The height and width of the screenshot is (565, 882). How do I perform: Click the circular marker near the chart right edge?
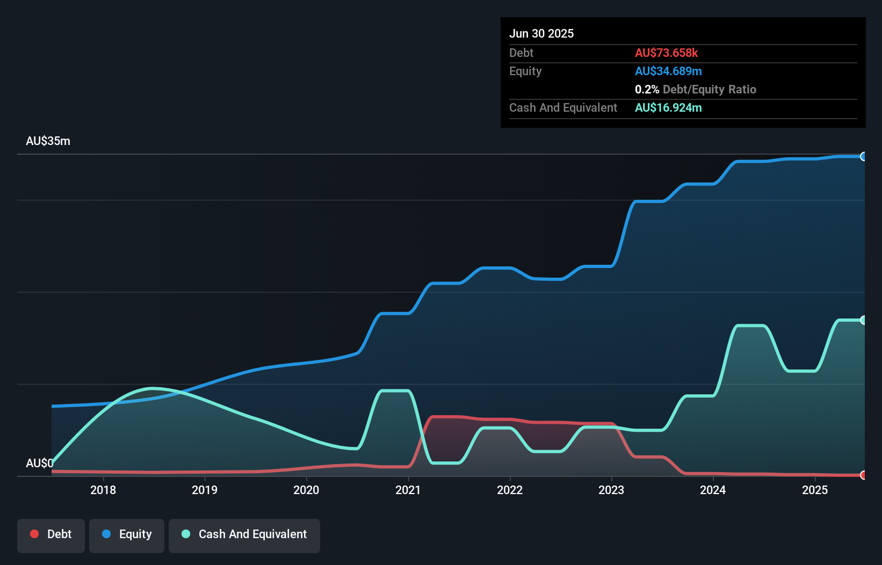click(x=864, y=157)
